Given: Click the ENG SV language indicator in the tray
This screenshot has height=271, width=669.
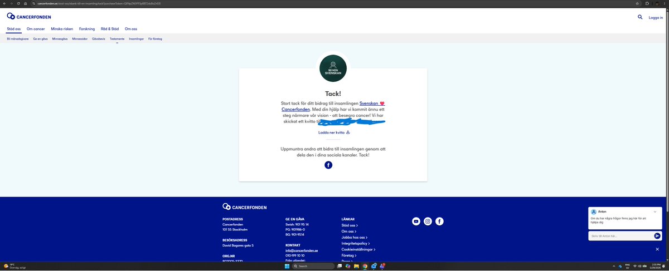Looking at the screenshot, I should tap(627, 266).
